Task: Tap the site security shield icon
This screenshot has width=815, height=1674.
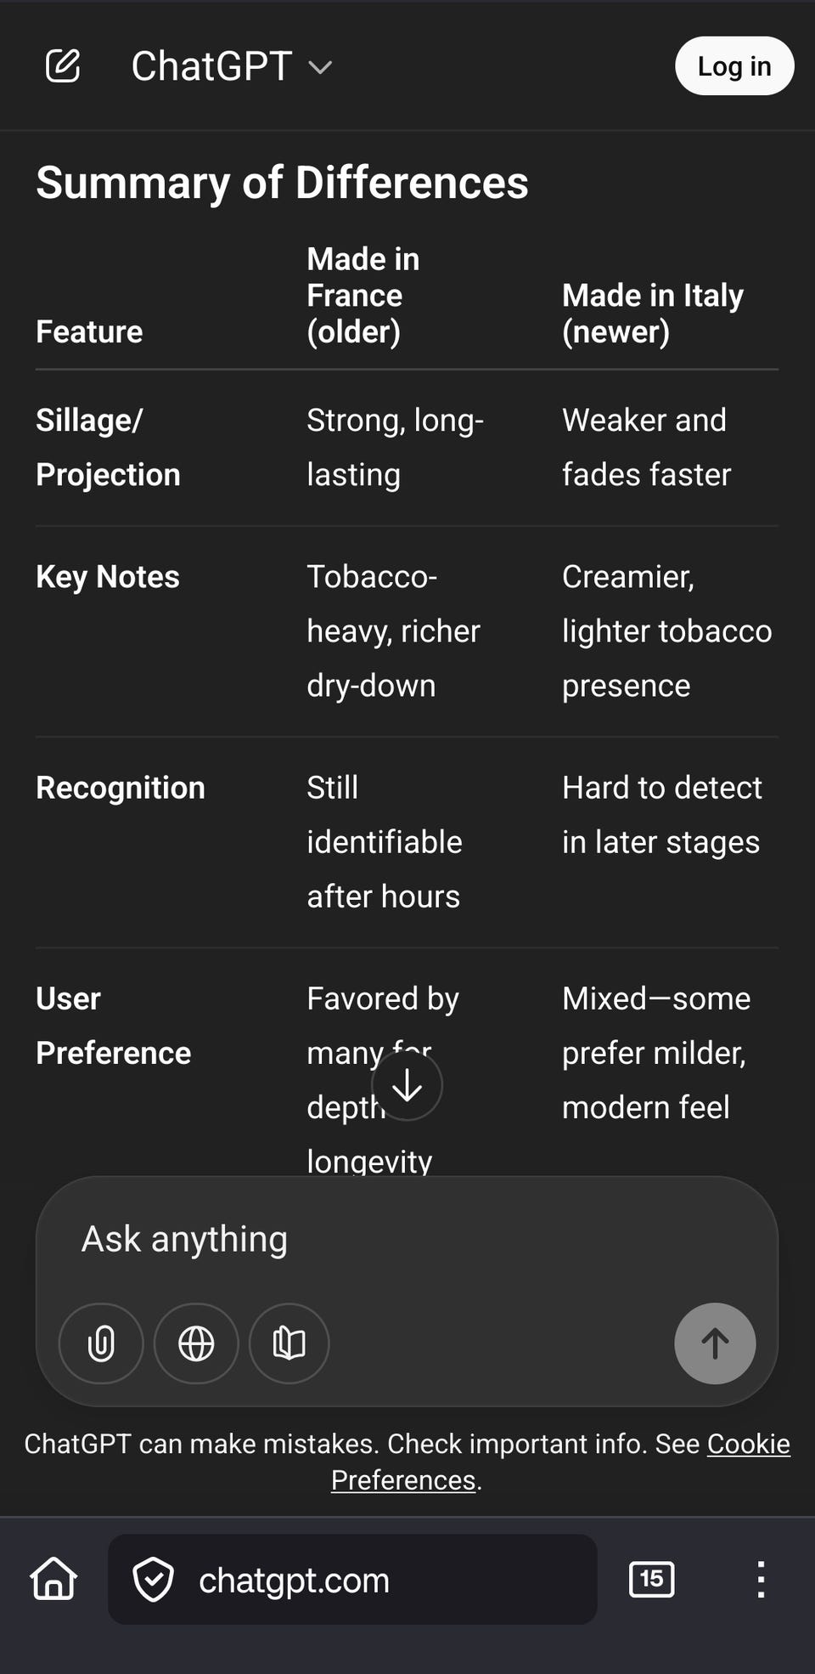Action: pos(154,1580)
